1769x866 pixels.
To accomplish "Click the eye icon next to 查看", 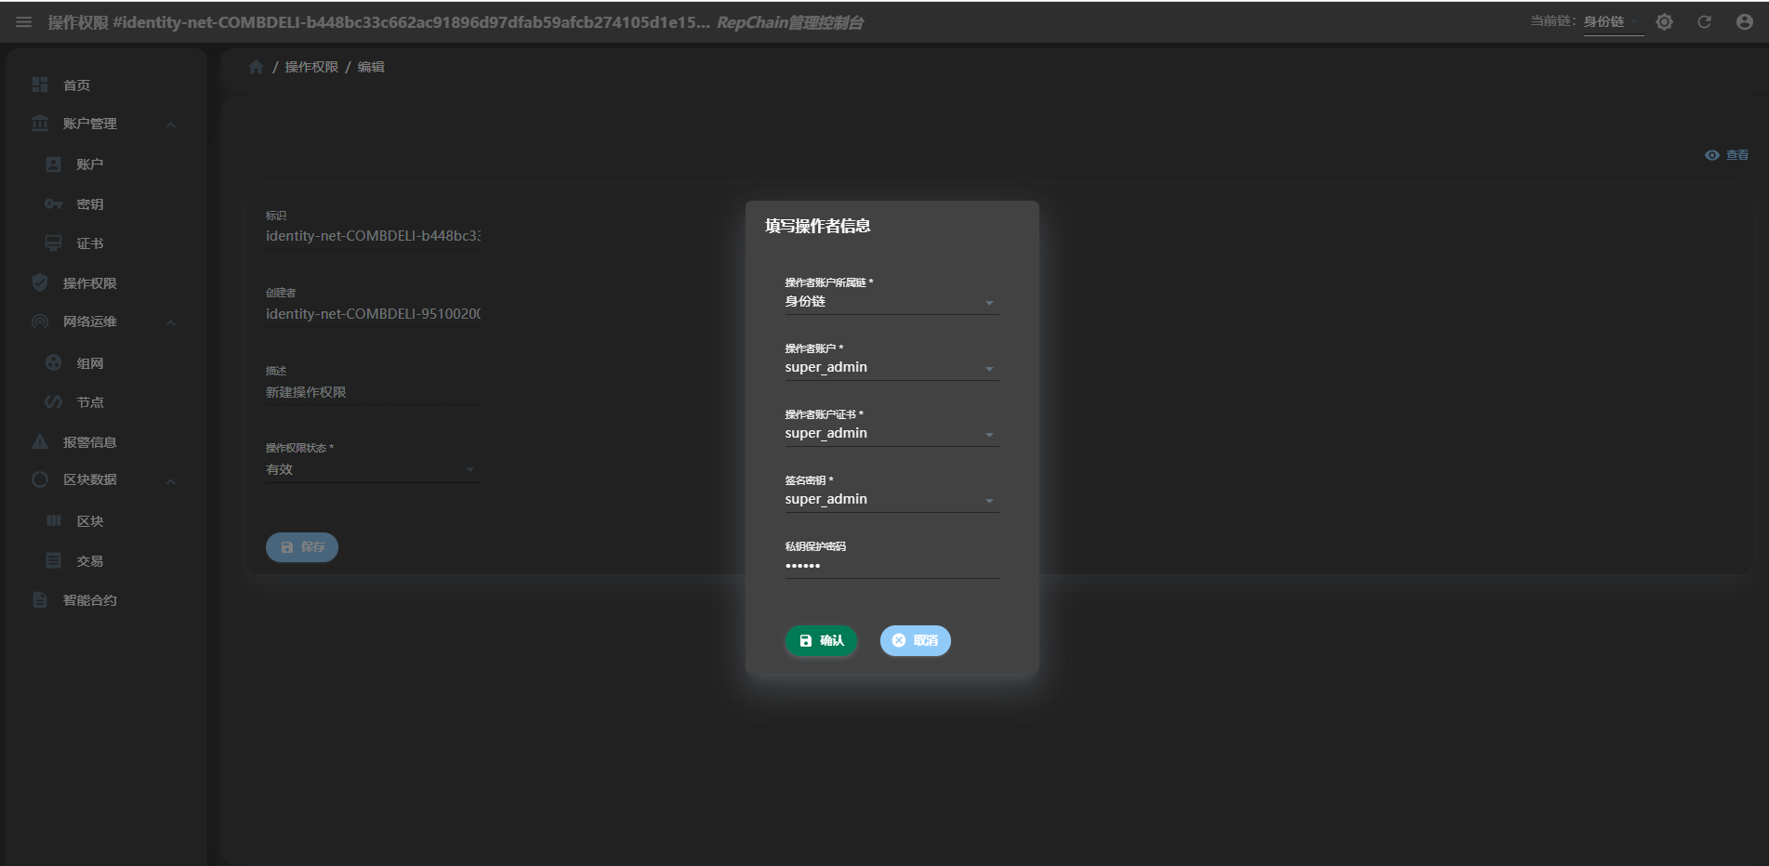I will pyautogui.click(x=1712, y=155).
